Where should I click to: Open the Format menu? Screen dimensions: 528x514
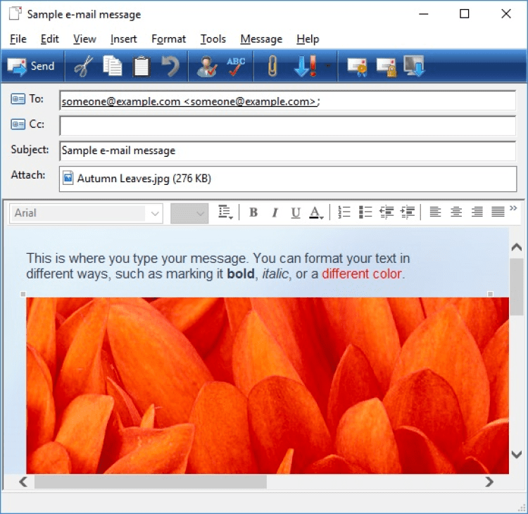click(169, 39)
